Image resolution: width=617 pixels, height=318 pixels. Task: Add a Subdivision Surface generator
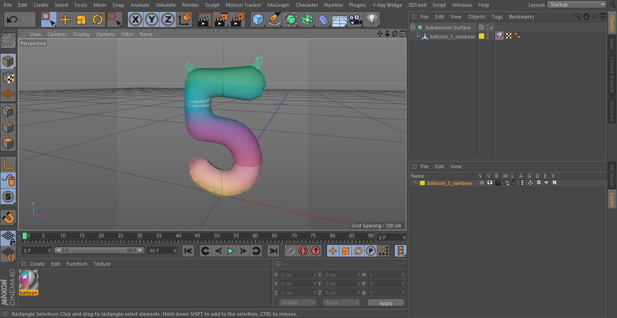[x=291, y=19]
